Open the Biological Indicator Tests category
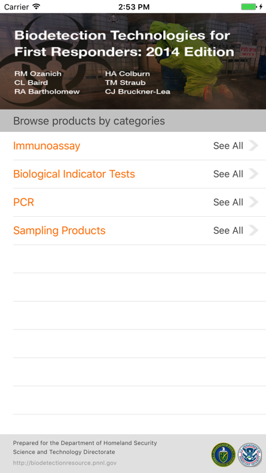This screenshot has height=473, width=266. (x=74, y=174)
